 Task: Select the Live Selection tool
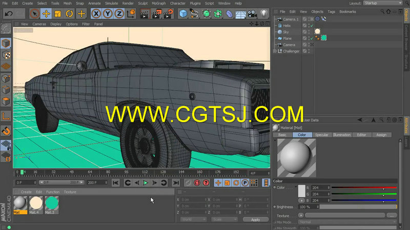(34, 14)
